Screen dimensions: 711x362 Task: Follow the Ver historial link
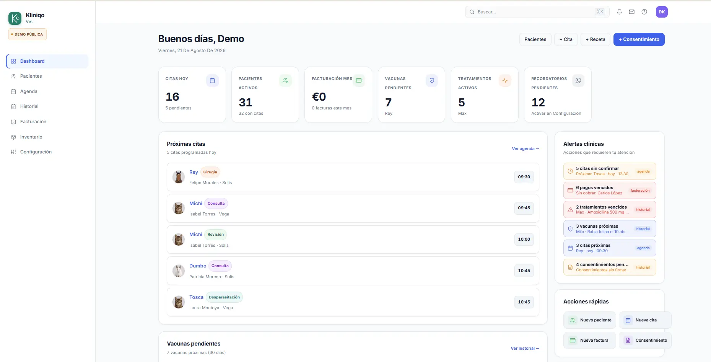(525, 348)
